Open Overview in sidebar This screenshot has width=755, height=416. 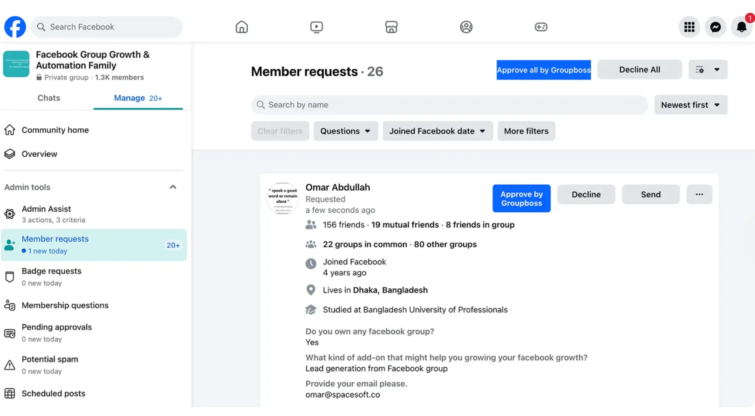pos(93,154)
